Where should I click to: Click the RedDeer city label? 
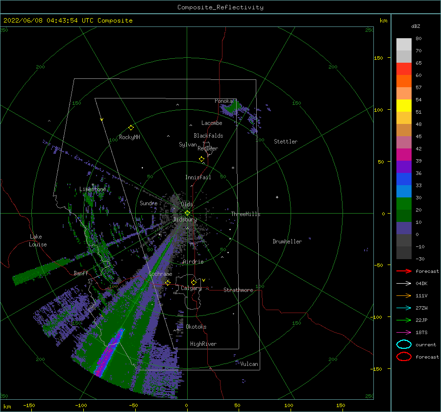click(208, 148)
